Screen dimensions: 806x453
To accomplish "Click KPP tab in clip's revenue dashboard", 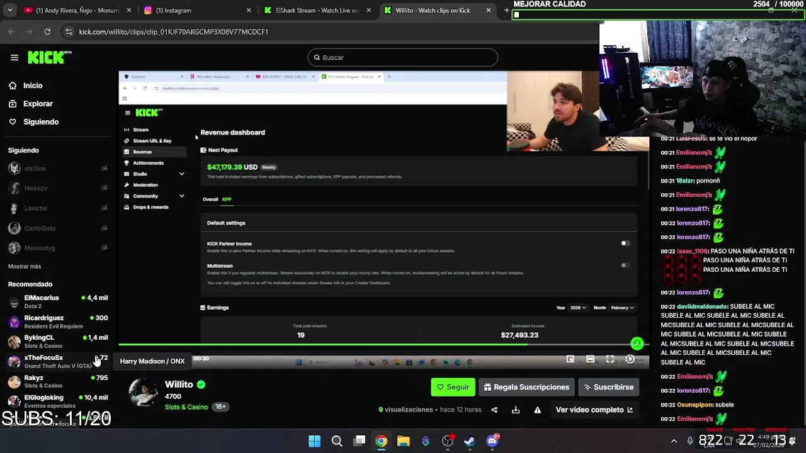I will [x=227, y=199].
